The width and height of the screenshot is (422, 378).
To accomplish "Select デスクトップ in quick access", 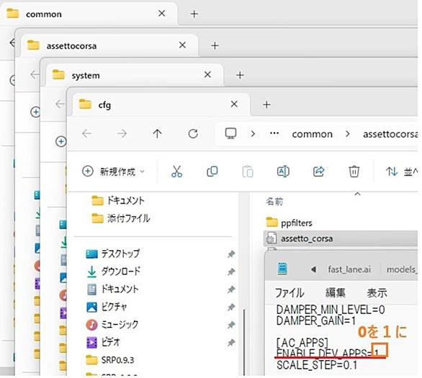I will click(113, 254).
